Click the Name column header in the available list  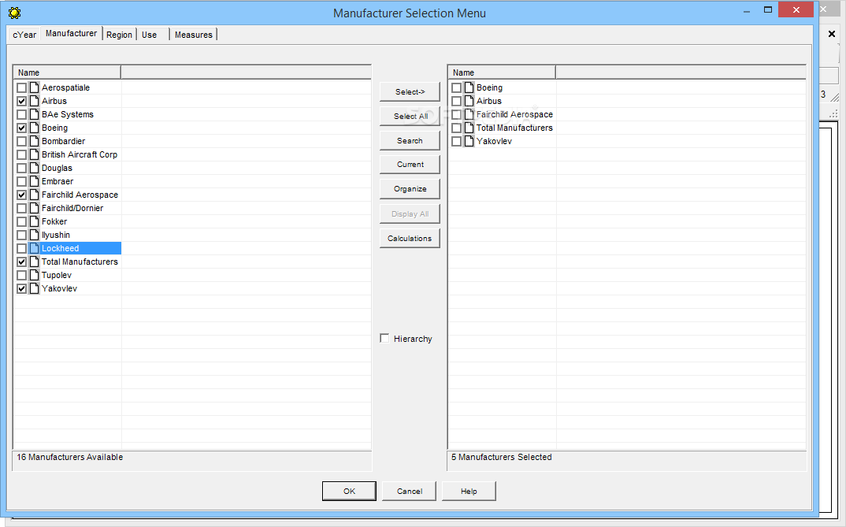(x=67, y=72)
